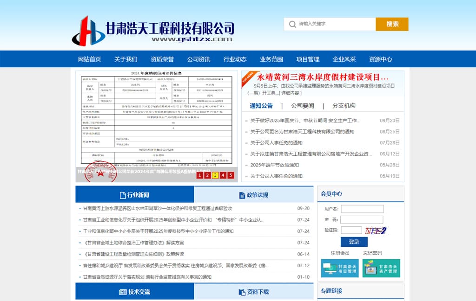This screenshot has width=476, height=301.
Task: Click the 专题链接 heading
Action: pyautogui.click(x=331, y=291)
